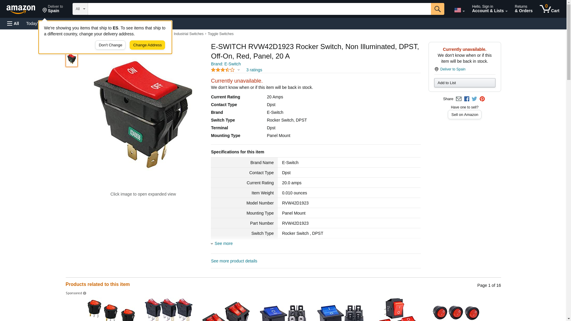
Task: Click Add to List button
Action: coord(465,83)
